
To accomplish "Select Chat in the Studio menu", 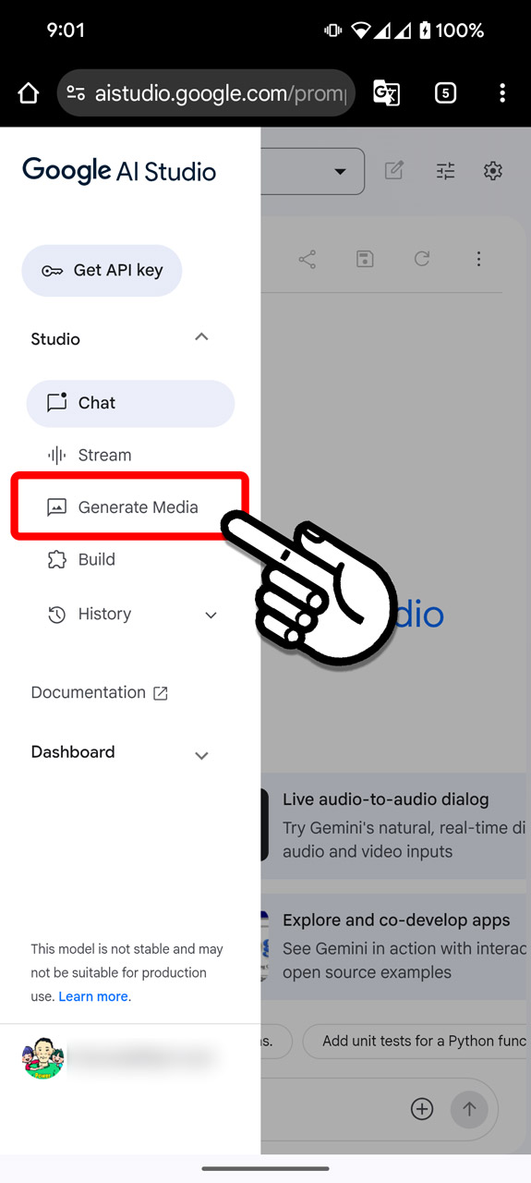I will 130,403.
